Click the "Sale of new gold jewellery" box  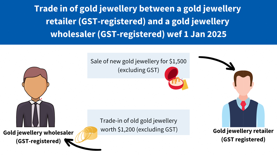pyautogui.click(x=138, y=65)
